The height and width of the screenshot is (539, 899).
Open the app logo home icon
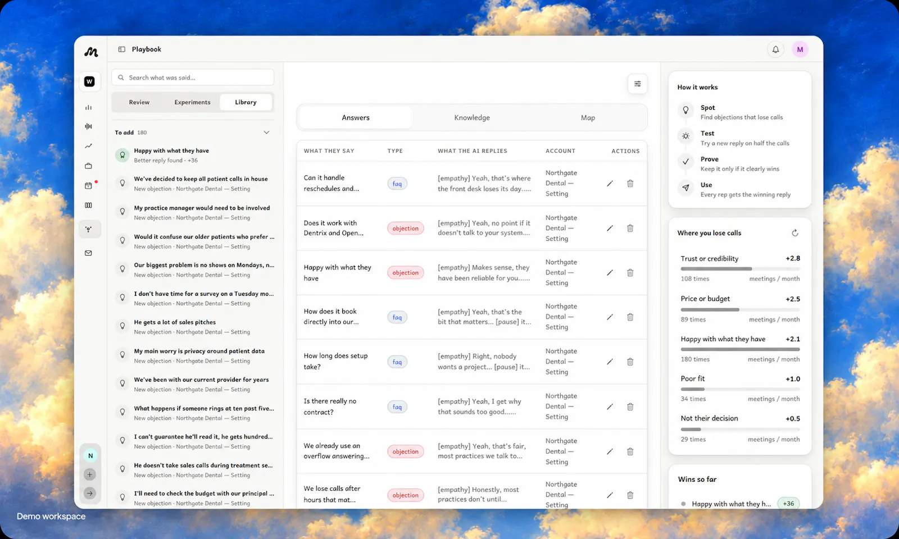point(91,52)
